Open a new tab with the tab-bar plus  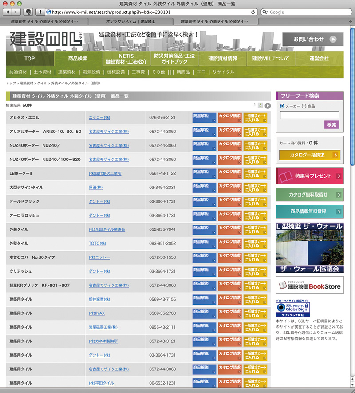(x=351, y=21)
